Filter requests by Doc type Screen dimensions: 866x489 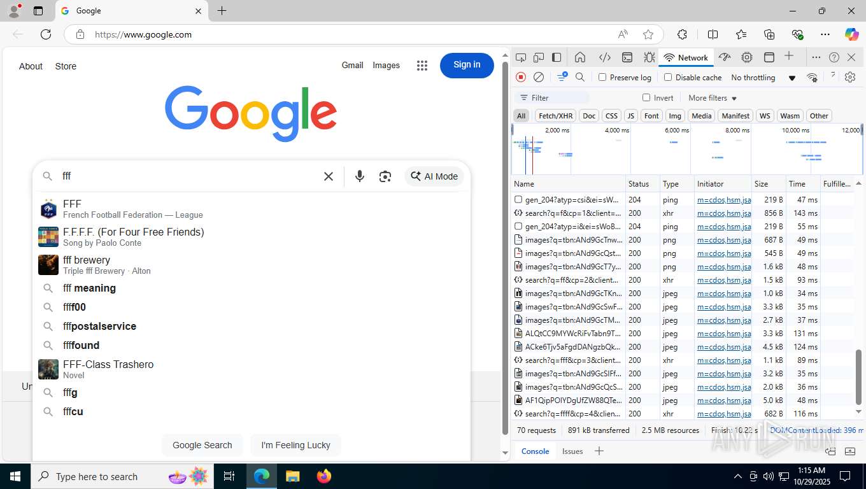click(590, 115)
